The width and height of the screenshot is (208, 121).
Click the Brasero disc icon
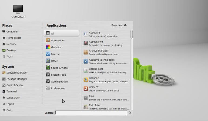86,89
